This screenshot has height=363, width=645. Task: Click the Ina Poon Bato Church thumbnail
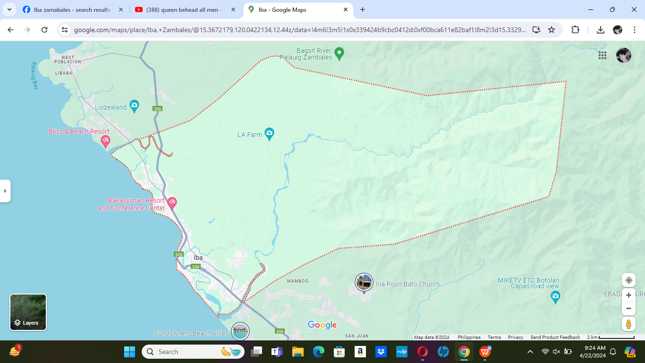tap(364, 283)
